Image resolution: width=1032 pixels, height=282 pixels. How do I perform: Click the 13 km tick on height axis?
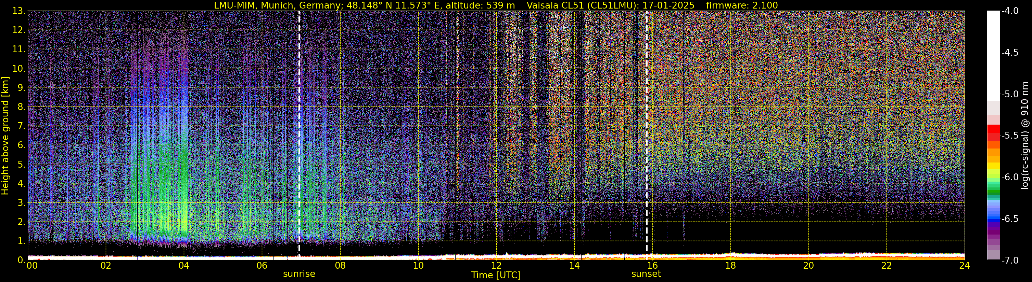point(19,11)
